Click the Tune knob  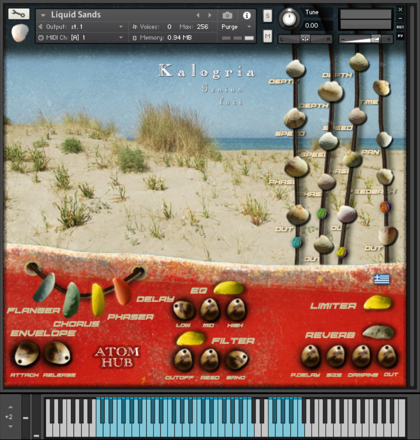[289, 19]
